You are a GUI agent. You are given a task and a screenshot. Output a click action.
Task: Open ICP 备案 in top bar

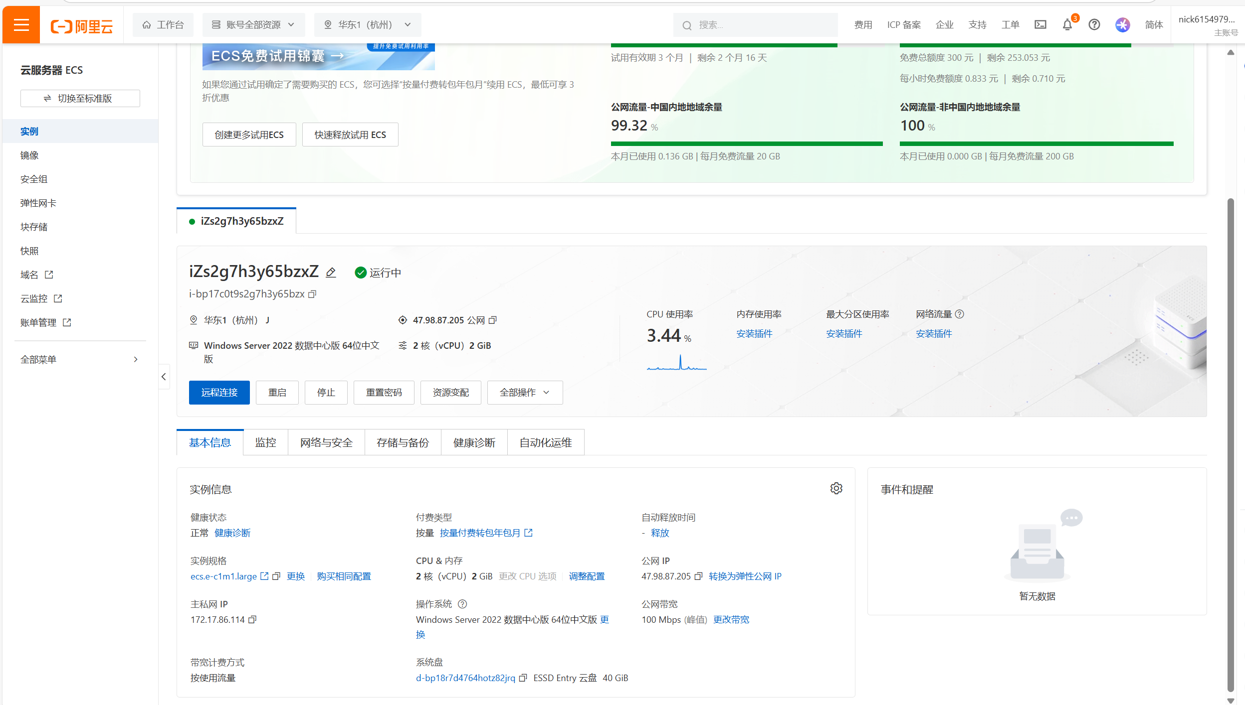pyautogui.click(x=904, y=25)
